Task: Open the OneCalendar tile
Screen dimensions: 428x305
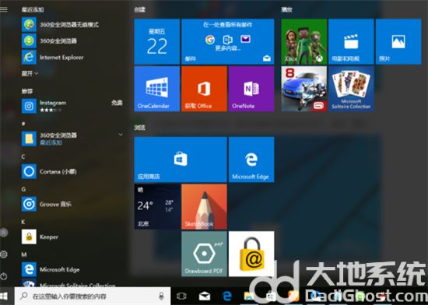Action: (157, 89)
